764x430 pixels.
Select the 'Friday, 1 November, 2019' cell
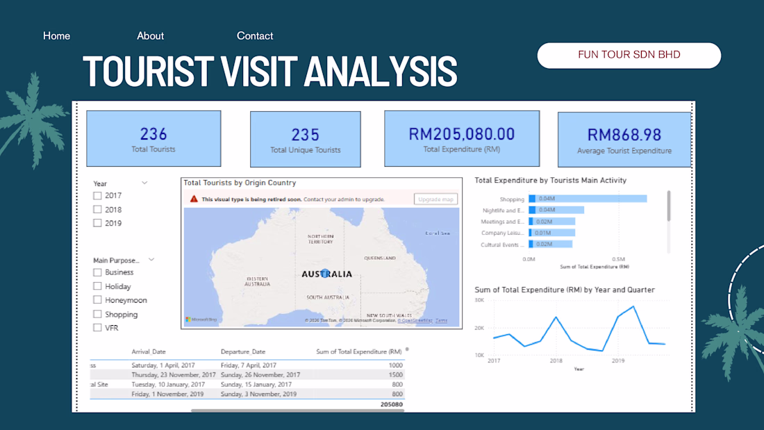167,394
